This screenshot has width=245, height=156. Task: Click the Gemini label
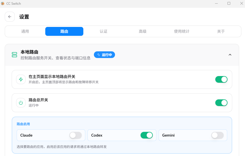point(168,135)
